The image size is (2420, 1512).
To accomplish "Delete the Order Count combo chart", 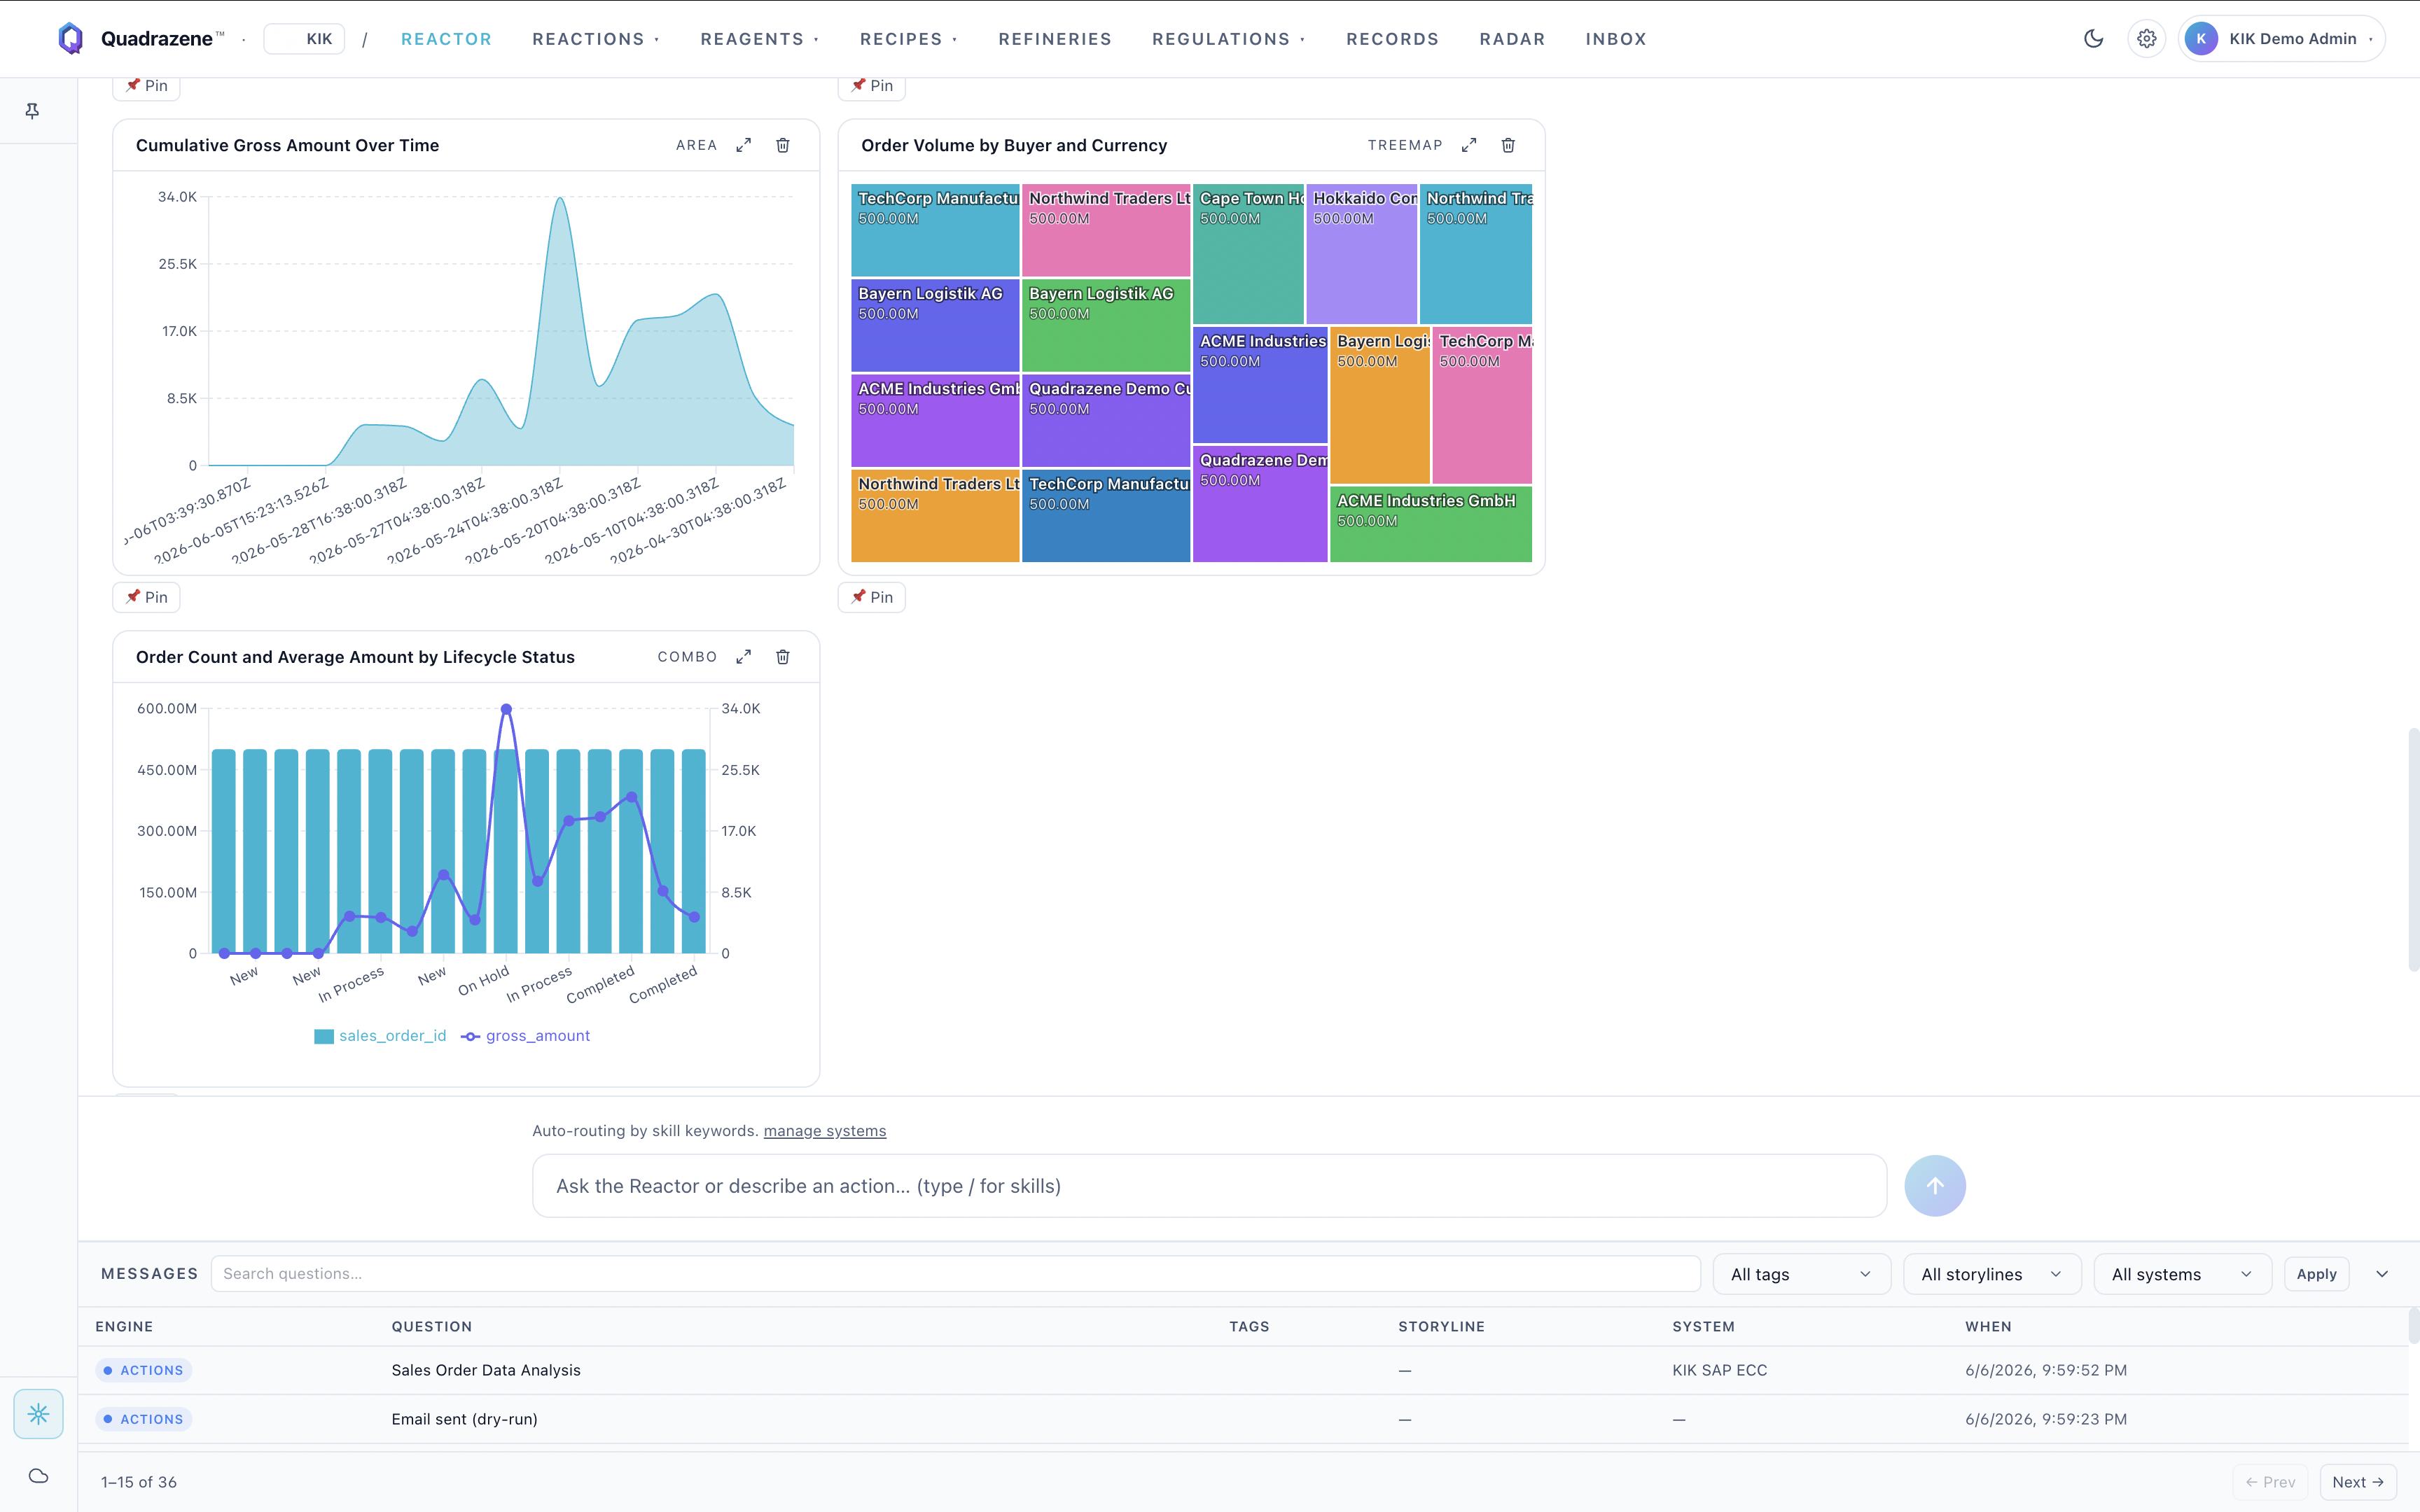I will [783, 657].
